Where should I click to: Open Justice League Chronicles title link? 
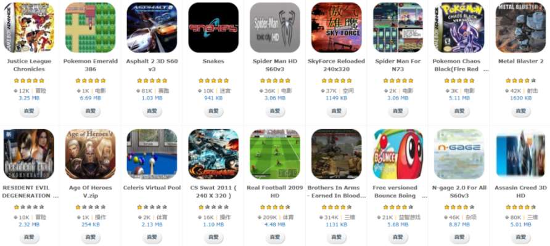[x=29, y=65]
